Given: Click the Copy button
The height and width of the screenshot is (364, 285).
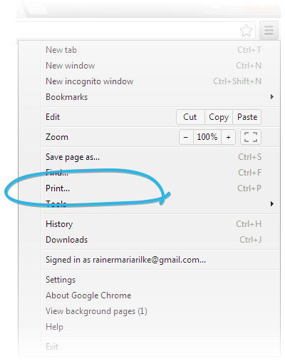Looking at the screenshot, I should [219, 117].
